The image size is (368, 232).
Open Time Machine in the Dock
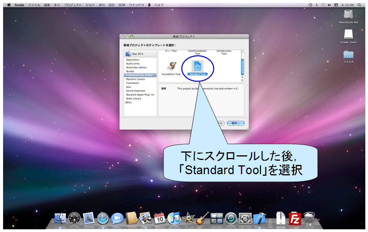pos(231,219)
